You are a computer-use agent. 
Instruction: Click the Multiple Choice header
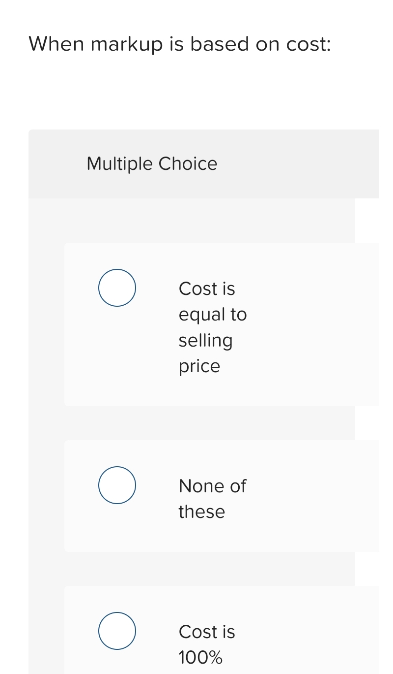tap(152, 163)
